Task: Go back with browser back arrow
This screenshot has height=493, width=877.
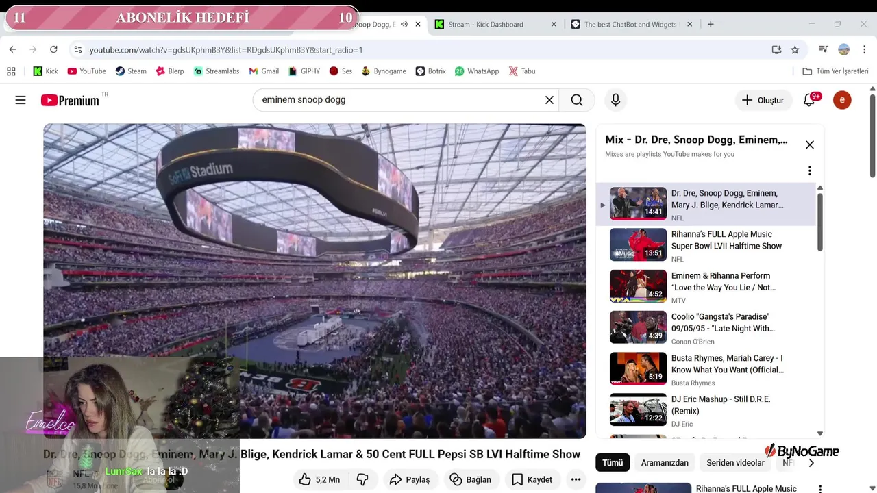Action: click(x=12, y=49)
